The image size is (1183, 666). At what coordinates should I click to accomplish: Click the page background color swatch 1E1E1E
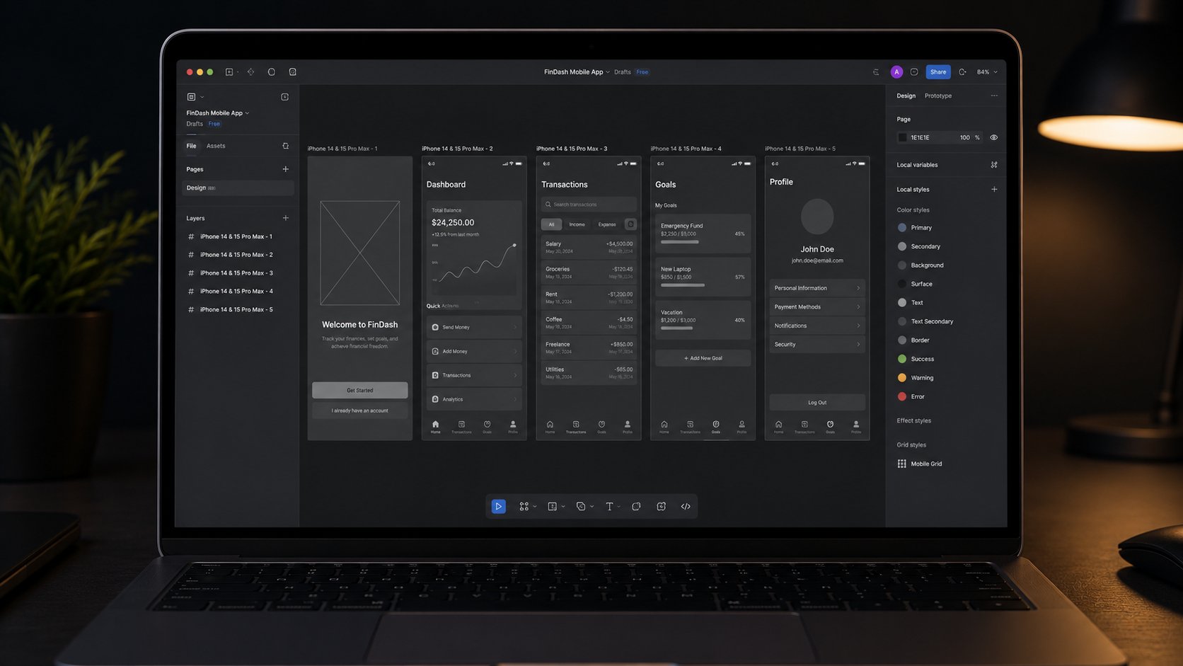902,137
